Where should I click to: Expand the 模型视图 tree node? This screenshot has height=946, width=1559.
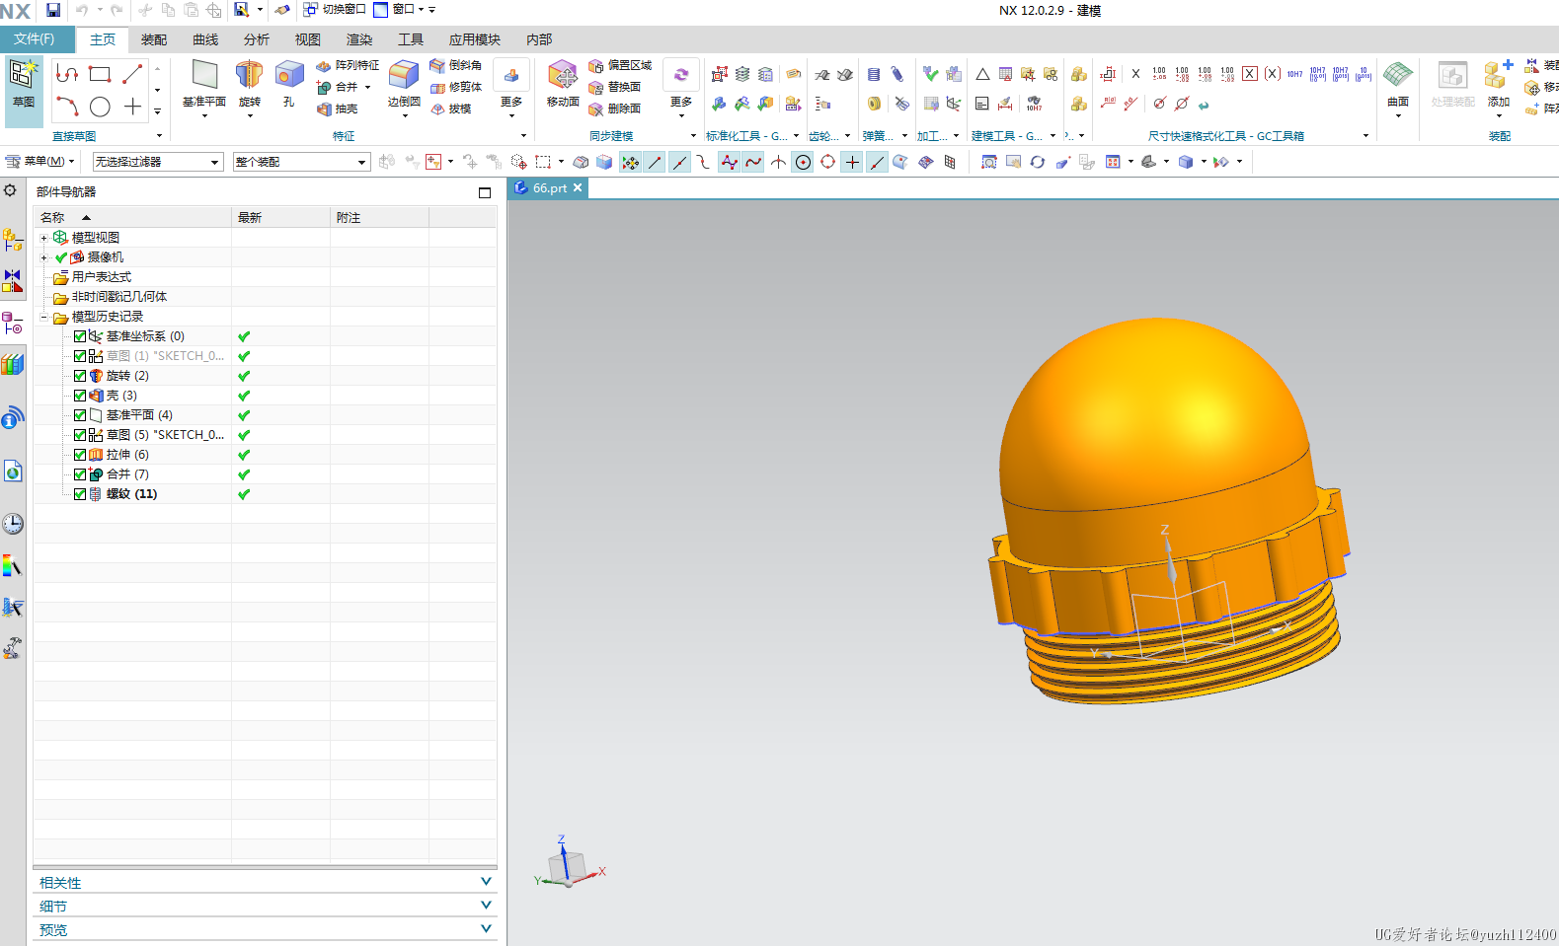coord(43,238)
